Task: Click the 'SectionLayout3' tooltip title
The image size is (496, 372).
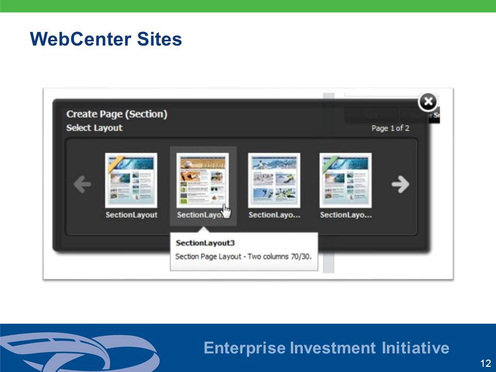Action: click(x=205, y=243)
